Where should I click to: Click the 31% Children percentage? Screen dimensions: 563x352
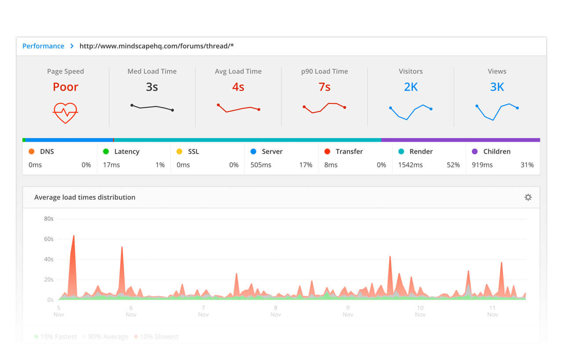click(527, 165)
